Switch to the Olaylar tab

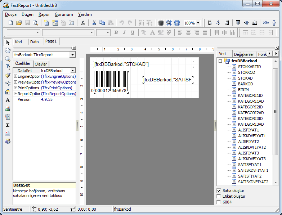click(41, 64)
